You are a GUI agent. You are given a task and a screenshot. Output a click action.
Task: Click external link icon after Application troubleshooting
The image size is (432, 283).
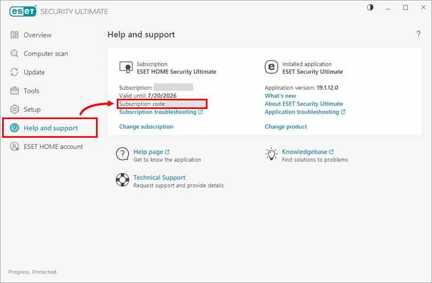[343, 112]
